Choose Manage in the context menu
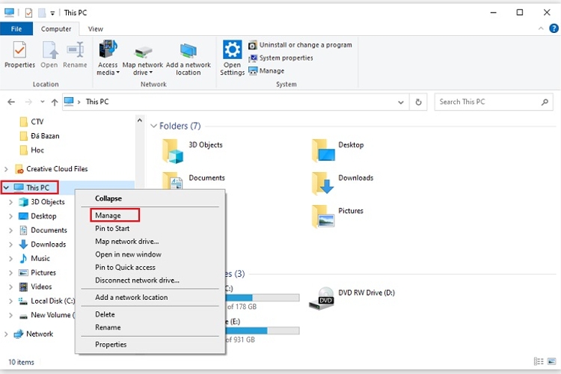 [x=108, y=215]
